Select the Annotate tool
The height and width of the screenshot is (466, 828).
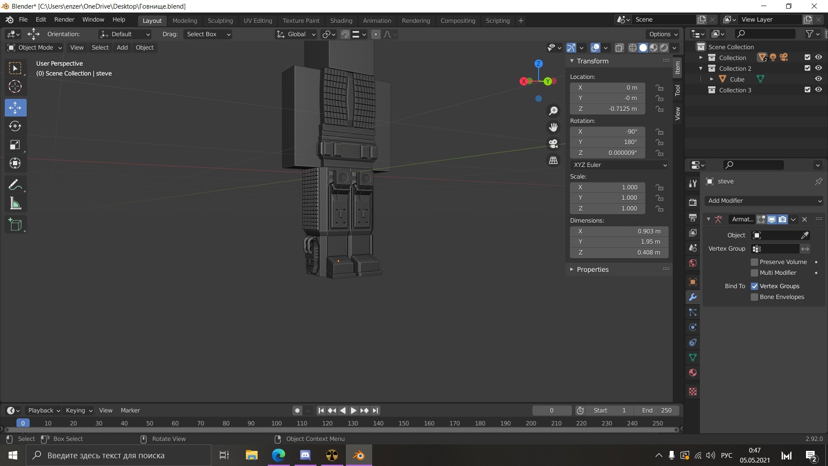point(16,185)
